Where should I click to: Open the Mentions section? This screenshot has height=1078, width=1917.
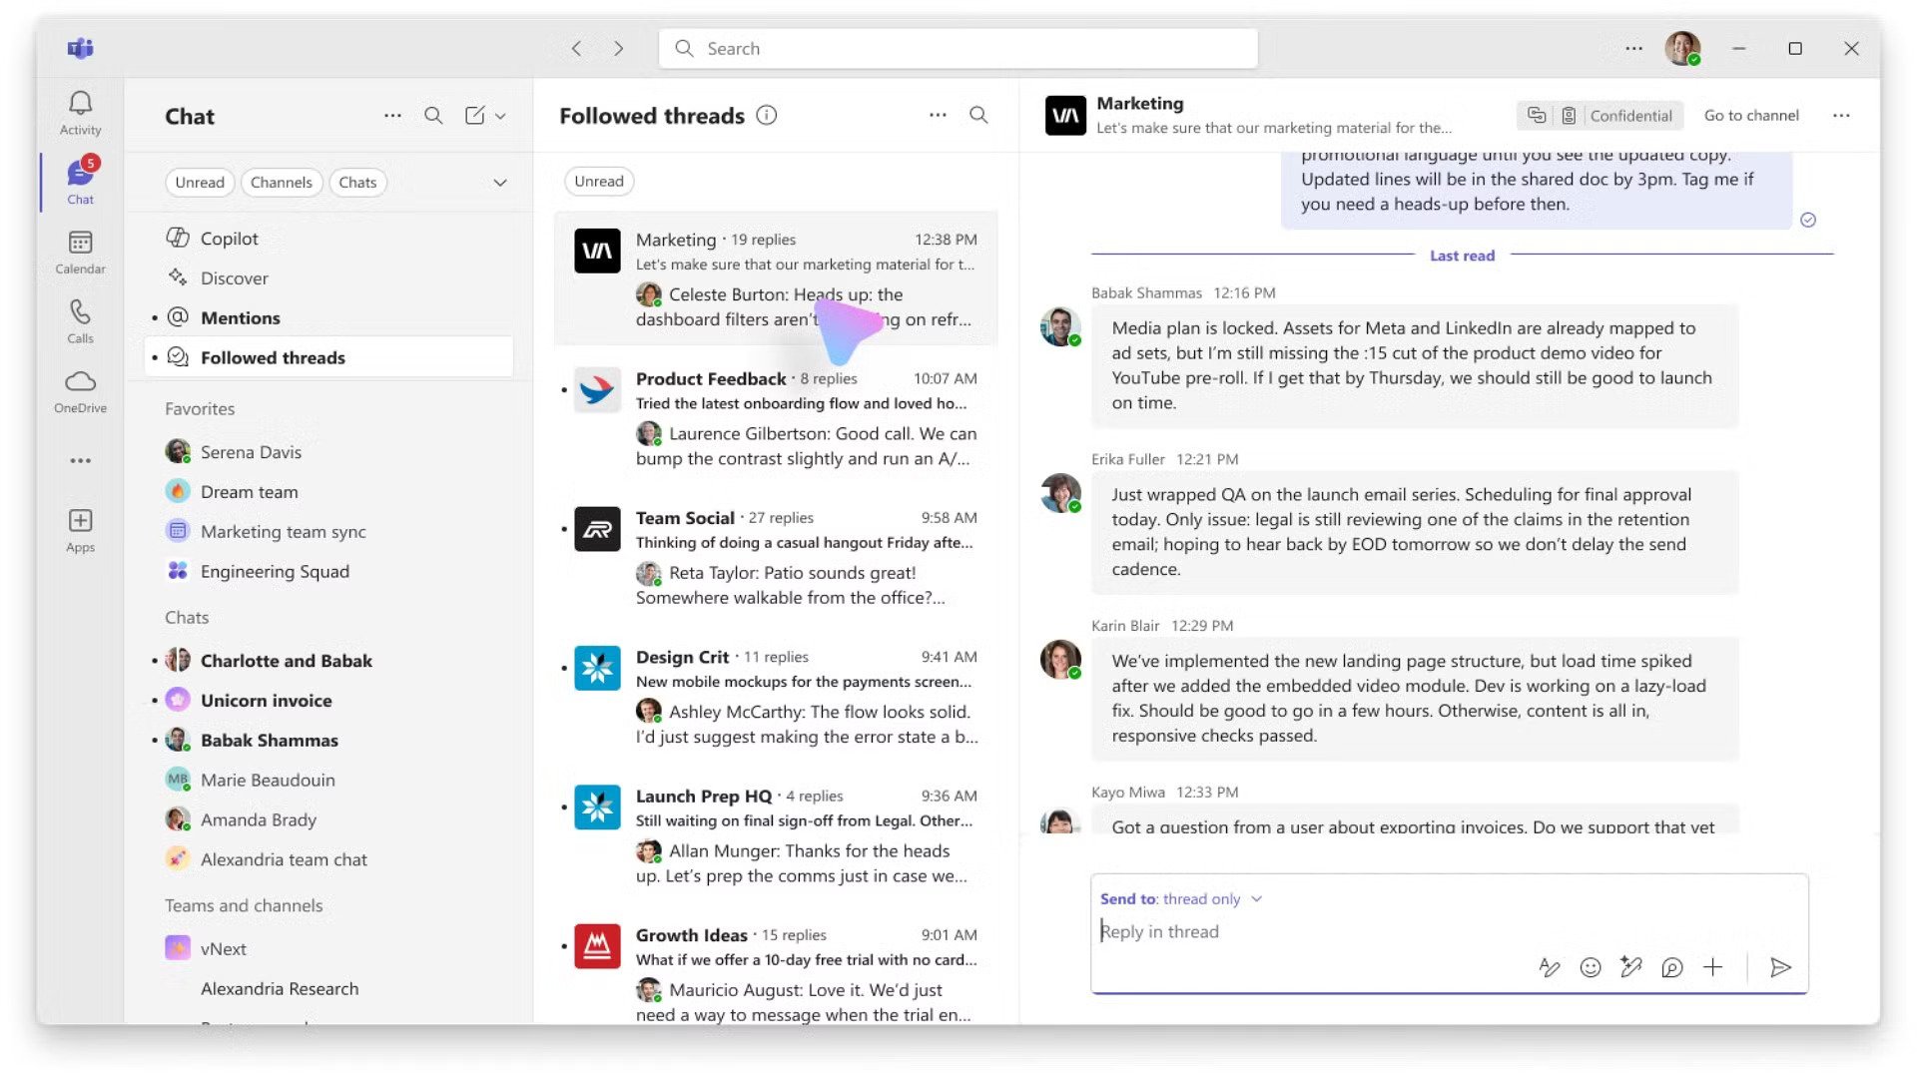(241, 317)
